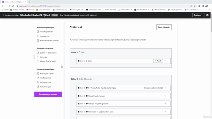Viewport: 212px width, 119px height.
Task: Click the TASLAK draft badge
Action: tap(55, 15)
